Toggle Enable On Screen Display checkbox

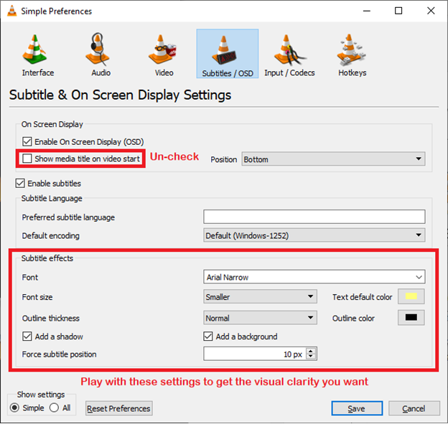(x=28, y=142)
